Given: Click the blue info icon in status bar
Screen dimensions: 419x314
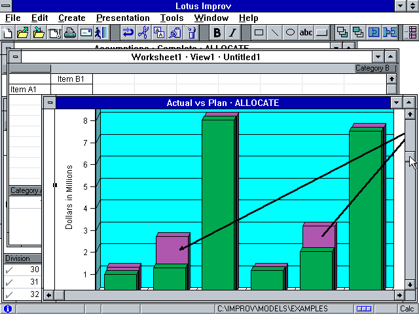Looking at the screenshot, I should click(x=7, y=309).
